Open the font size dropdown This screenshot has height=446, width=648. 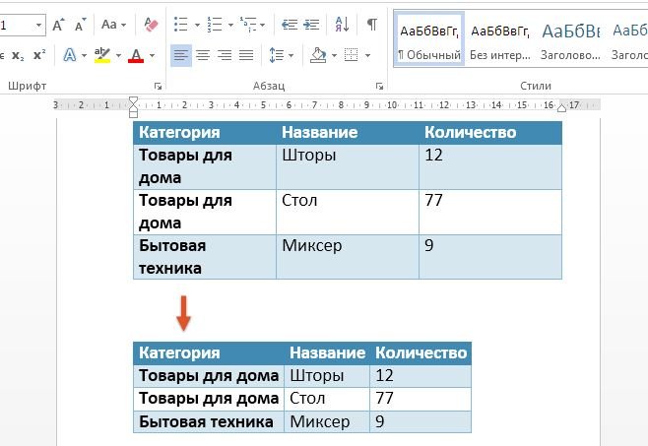pyautogui.click(x=38, y=24)
